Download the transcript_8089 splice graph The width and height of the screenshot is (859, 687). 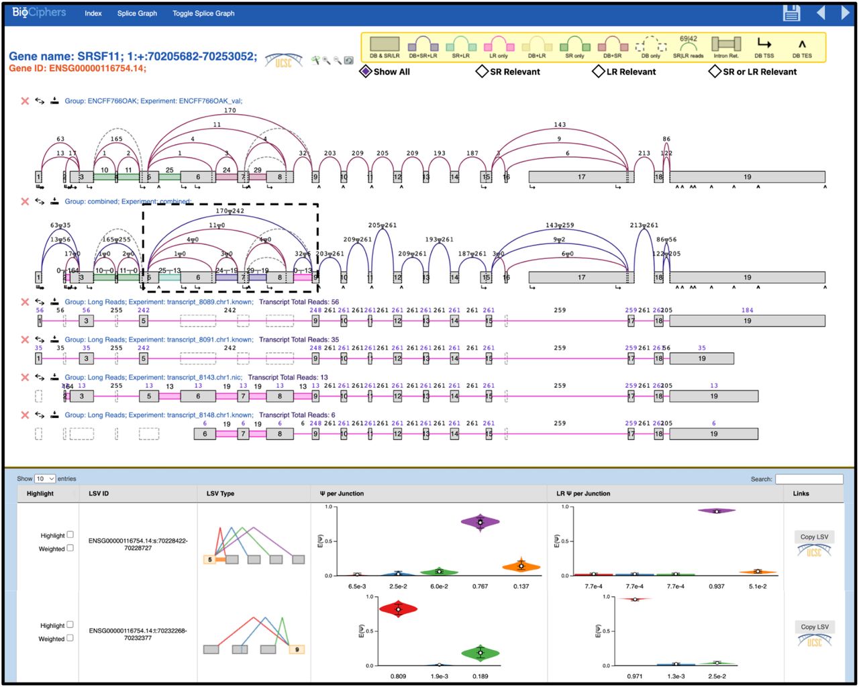(54, 302)
